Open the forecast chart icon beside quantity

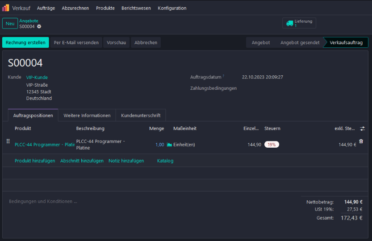click(169, 145)
